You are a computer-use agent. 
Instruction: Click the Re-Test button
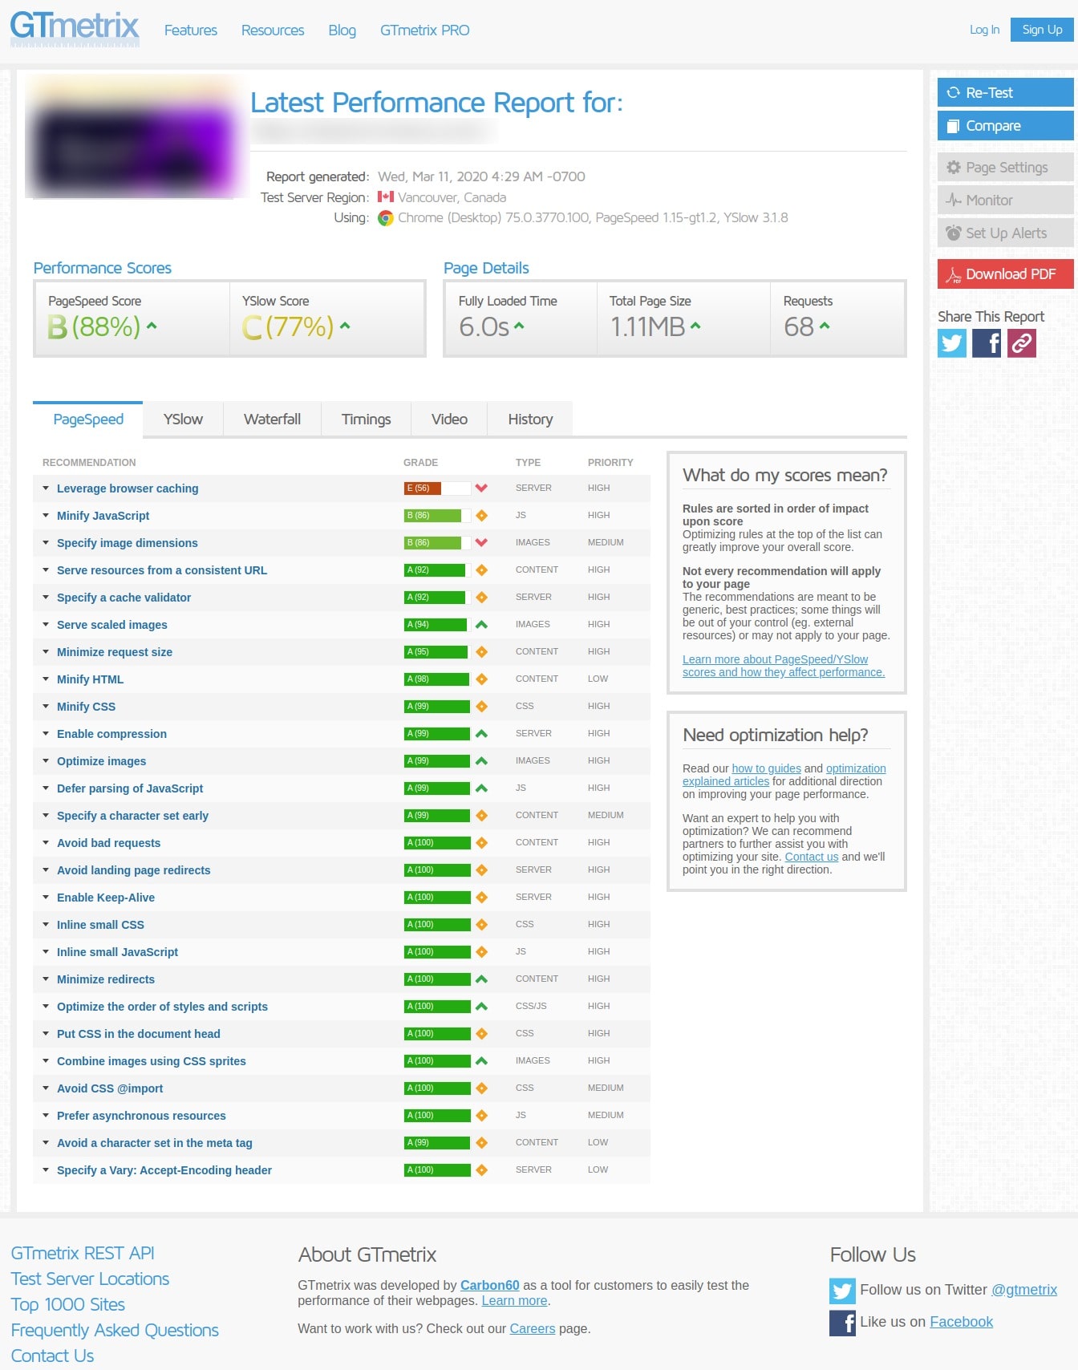point(1005,92)
